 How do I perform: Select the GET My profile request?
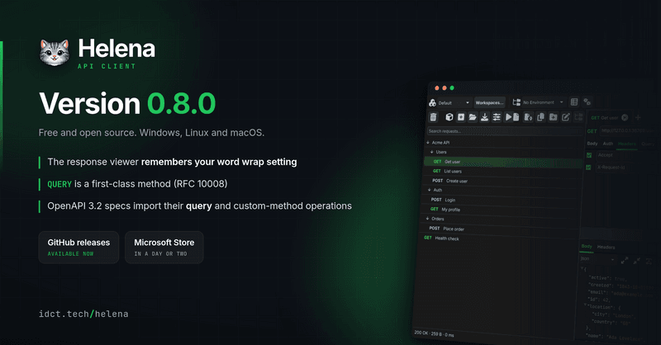445,210
